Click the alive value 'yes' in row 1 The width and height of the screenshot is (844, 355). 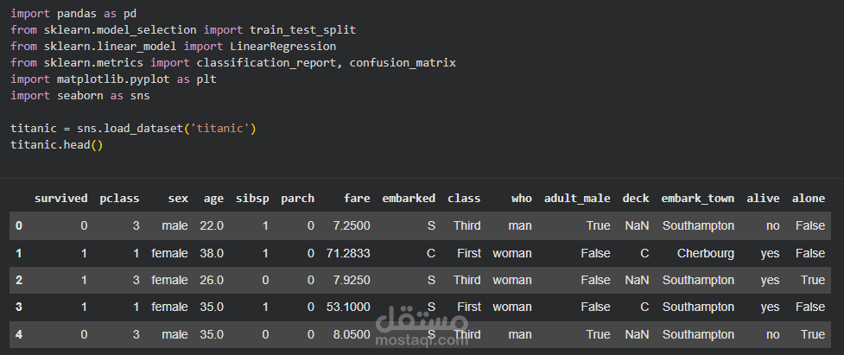point(771,253)
